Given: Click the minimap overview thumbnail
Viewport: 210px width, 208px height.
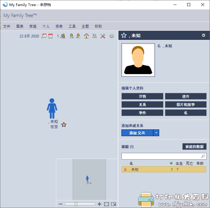Looking at the screenshot, I should [89, 179].
